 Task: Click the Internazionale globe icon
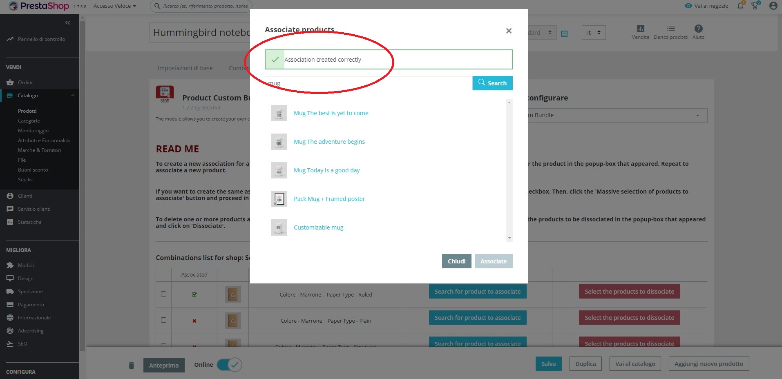(x=10, y=318)
